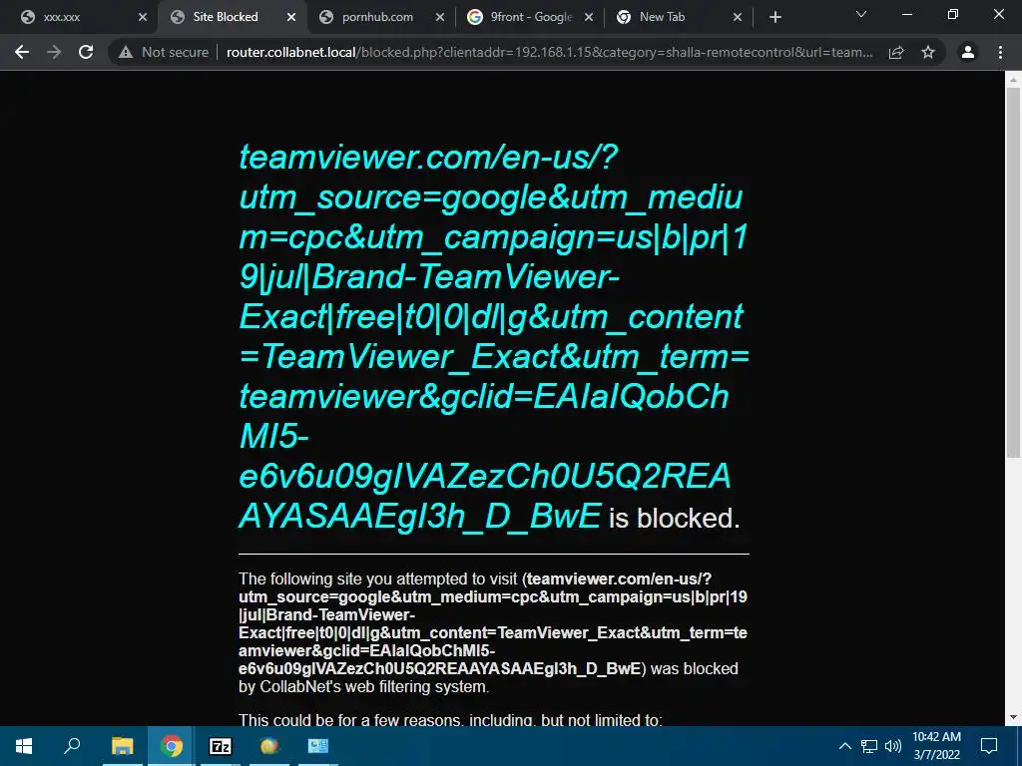Close the Site Blocked tab

point(291,17)
